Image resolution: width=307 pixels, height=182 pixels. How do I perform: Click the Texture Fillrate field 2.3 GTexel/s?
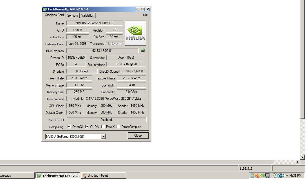(132, 78)
